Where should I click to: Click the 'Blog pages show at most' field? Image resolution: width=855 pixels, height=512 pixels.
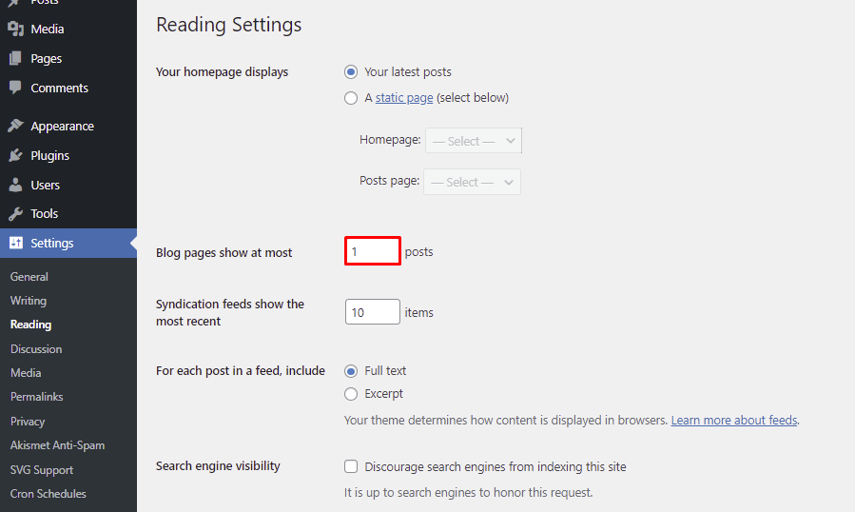pyautogui.click(x=372, y=251)
